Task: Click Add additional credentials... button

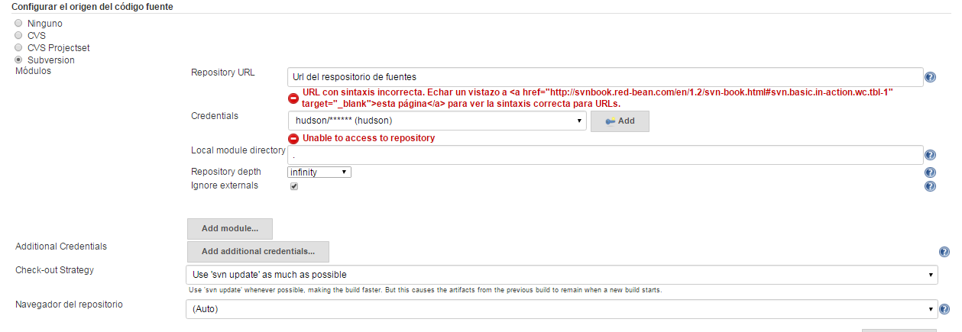Action: pos(258,251)
